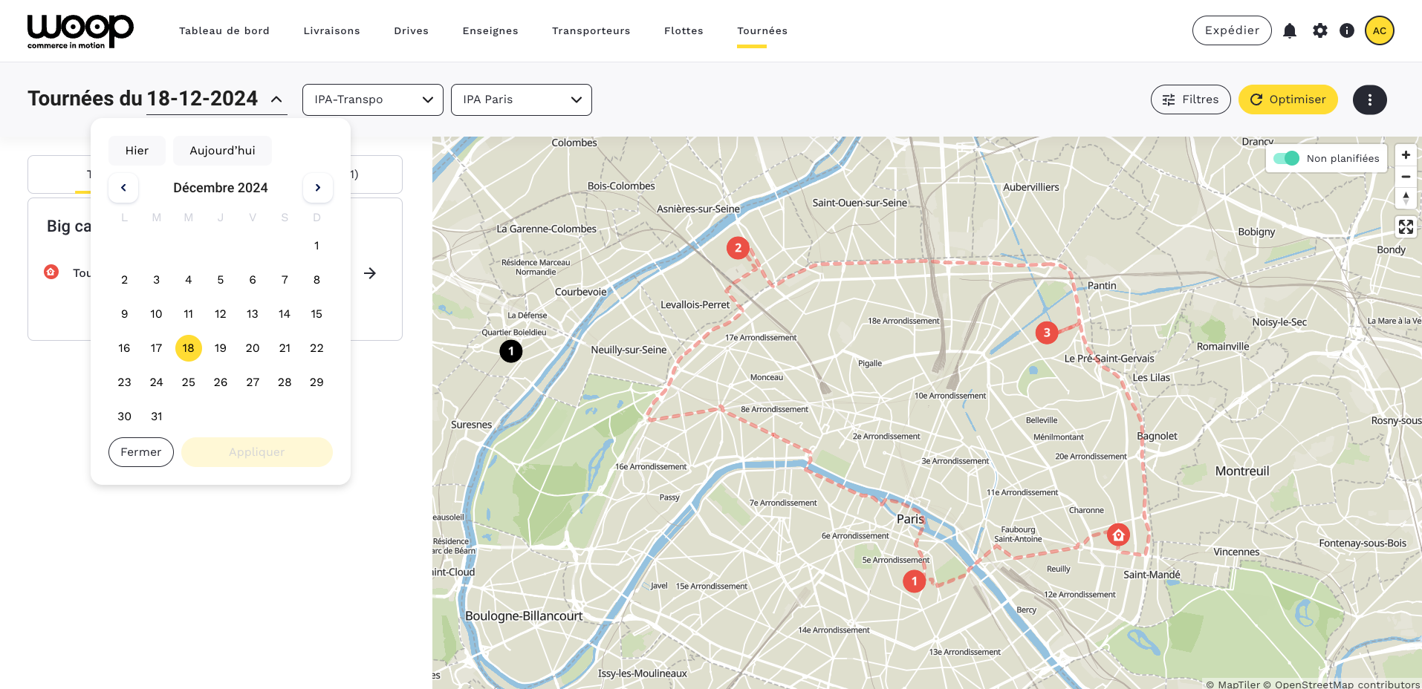The width and height of the screenshot is (1422, 689).
Task: Toggle the Non planifiées switch
Action: [x=1286, y=158]
